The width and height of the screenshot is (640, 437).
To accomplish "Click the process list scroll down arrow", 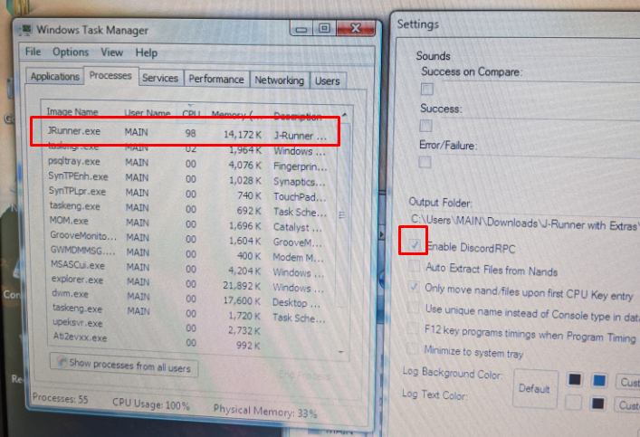I will 341,352.
